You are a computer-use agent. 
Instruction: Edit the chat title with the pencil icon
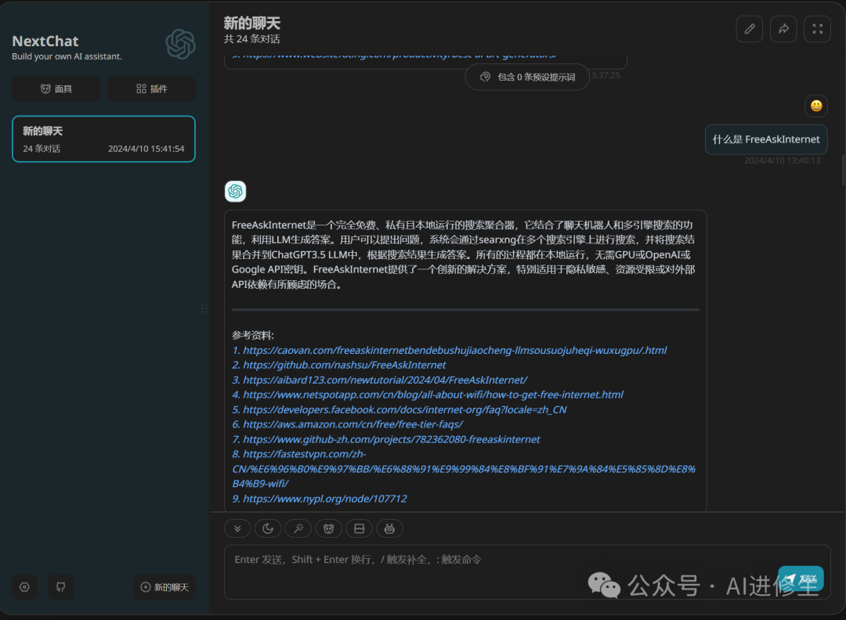coord(750,29)
